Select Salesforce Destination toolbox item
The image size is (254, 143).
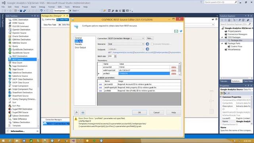pos(22,73)
